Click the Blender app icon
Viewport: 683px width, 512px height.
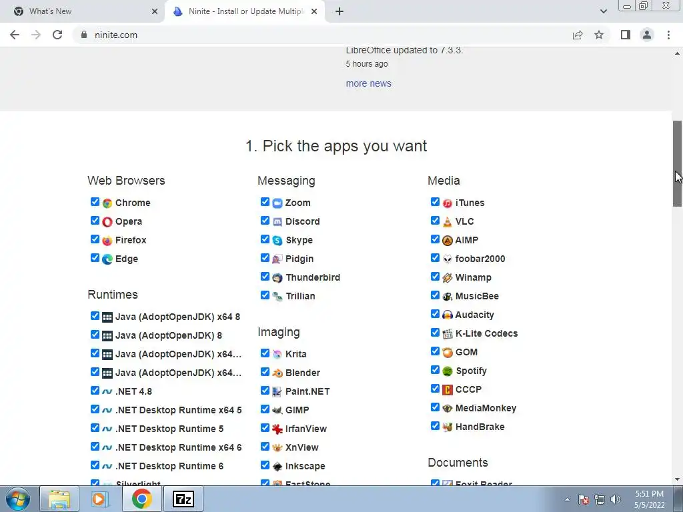[277, 373]
